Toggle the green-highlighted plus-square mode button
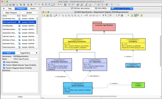Viewport: 162px width, 99px height. point(132,16)
